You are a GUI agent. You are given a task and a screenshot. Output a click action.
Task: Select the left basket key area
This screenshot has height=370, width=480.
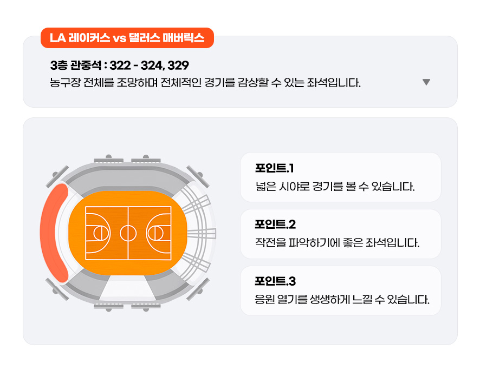[x=98, y=233]
